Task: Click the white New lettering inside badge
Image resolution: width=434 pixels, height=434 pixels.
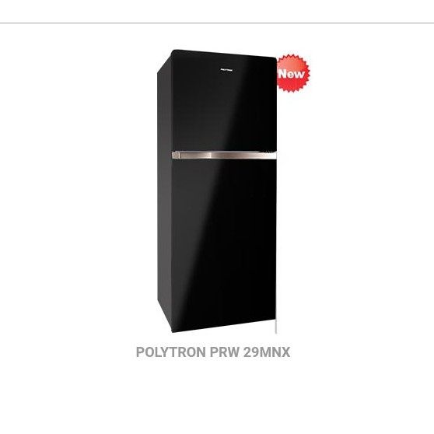Action: pos(291,74)
